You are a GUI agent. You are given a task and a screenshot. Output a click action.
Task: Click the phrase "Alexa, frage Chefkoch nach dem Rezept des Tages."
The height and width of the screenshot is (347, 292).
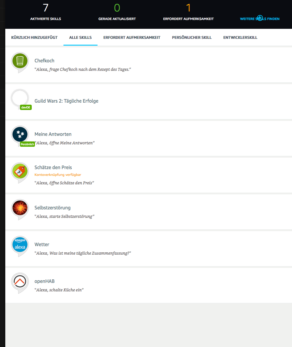[83, 69]
